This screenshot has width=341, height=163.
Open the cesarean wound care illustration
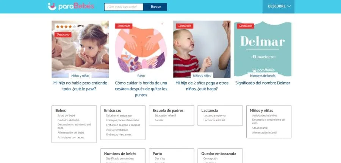point(141,49)
